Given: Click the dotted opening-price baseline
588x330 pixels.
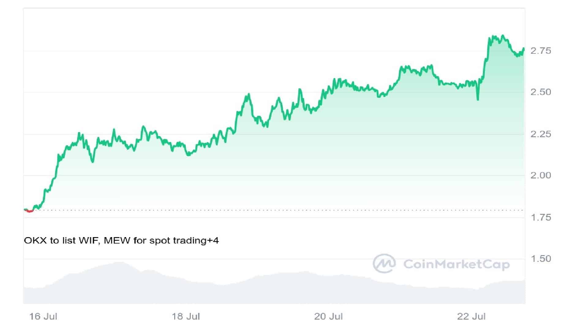Looking at the screenshot, I should tap(276, 210).
